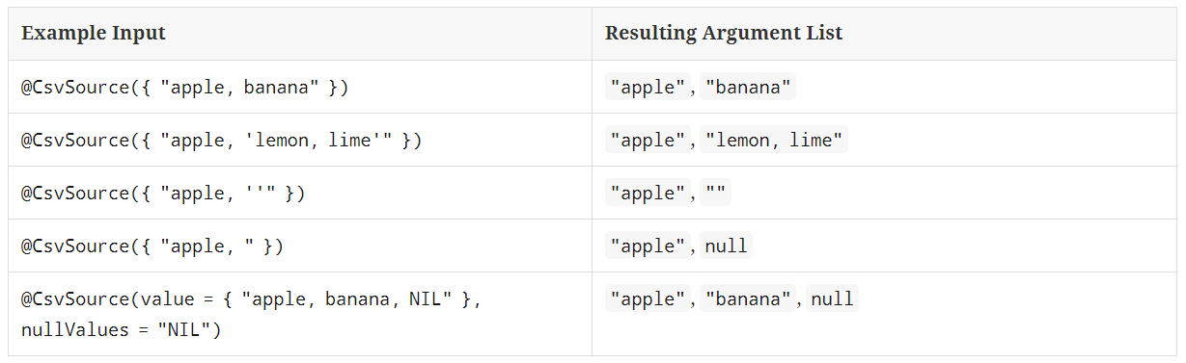Click the nullValues = "NIL" code line
This screenshot has height=363, width=1186.
click(x=121, y=330)
